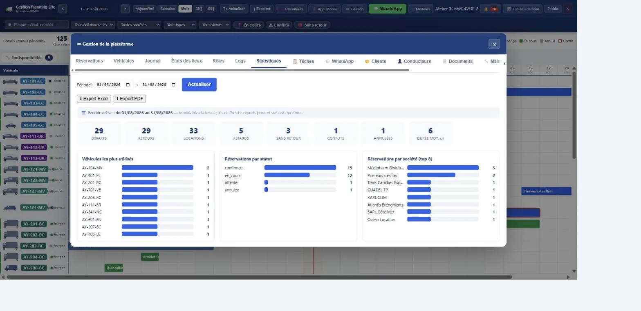Toggle the Conflits filter
641x311 pixels.
279,25
